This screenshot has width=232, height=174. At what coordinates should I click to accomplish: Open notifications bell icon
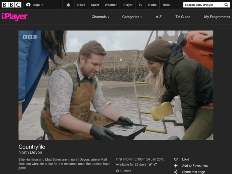pyautogui.click(x=69, y=5)
